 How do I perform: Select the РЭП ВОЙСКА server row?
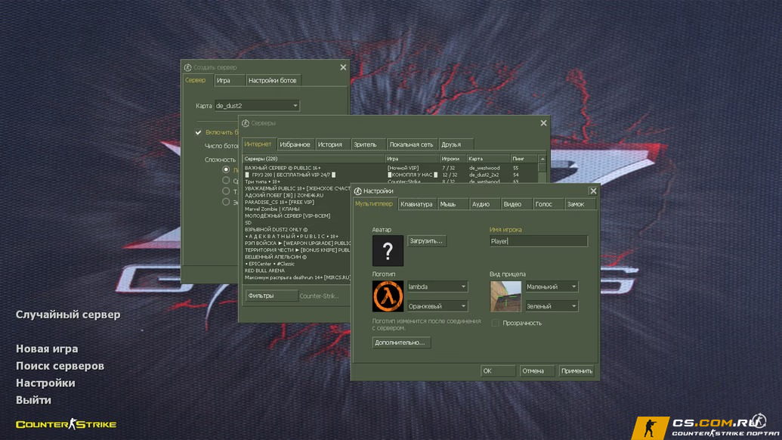click(297, 243)
